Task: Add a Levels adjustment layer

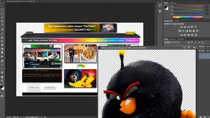Action: [x=185, y=27]
